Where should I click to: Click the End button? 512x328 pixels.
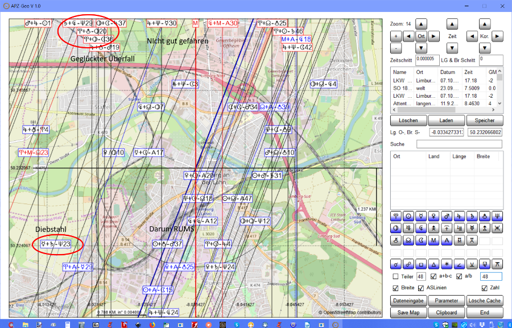485,312
